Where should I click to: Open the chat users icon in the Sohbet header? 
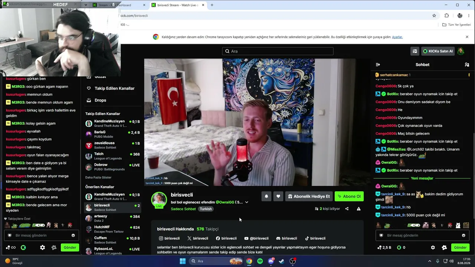point(467,65)
